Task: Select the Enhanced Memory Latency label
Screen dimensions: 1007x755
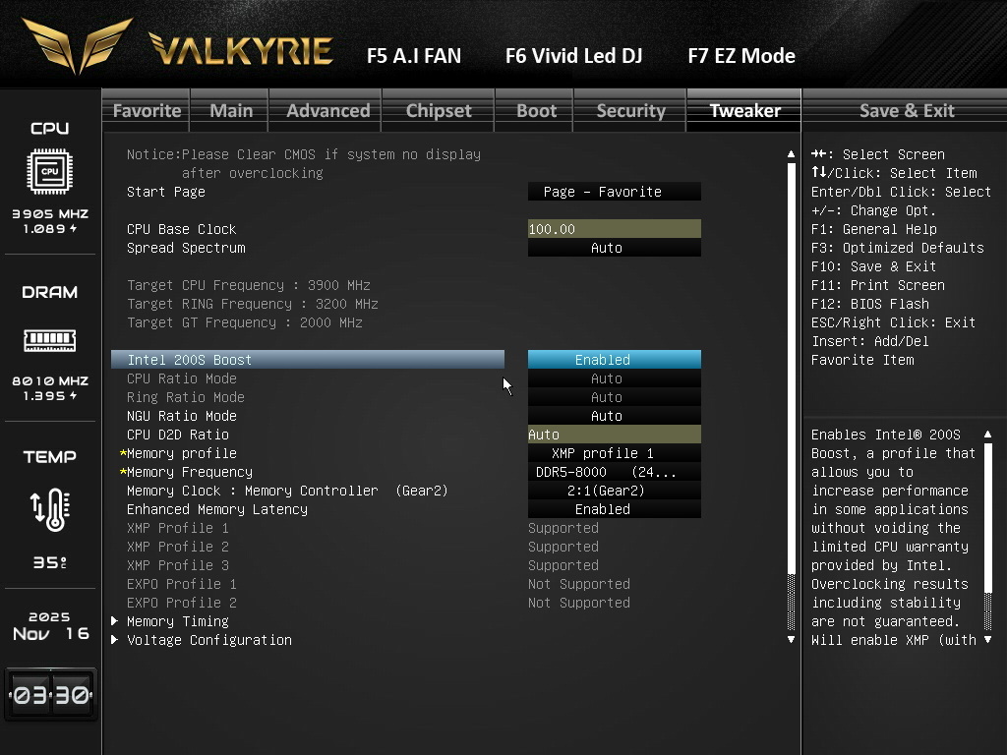Action: [217, 509]
